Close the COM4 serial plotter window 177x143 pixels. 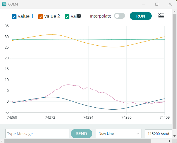click(x=170, y=4)
